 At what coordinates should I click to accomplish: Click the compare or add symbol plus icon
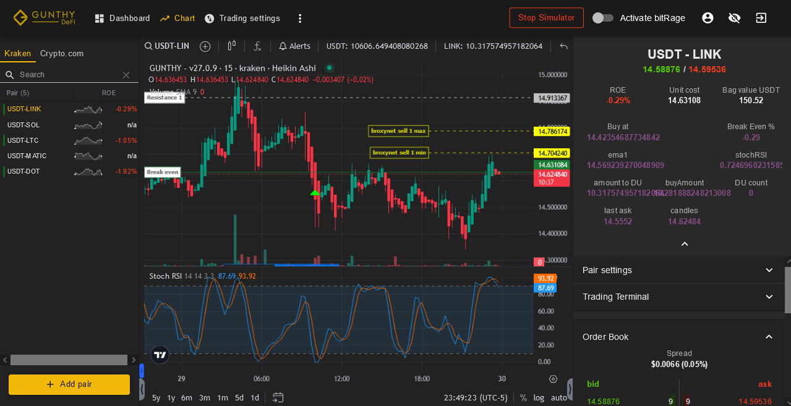(x=205, y=46)
